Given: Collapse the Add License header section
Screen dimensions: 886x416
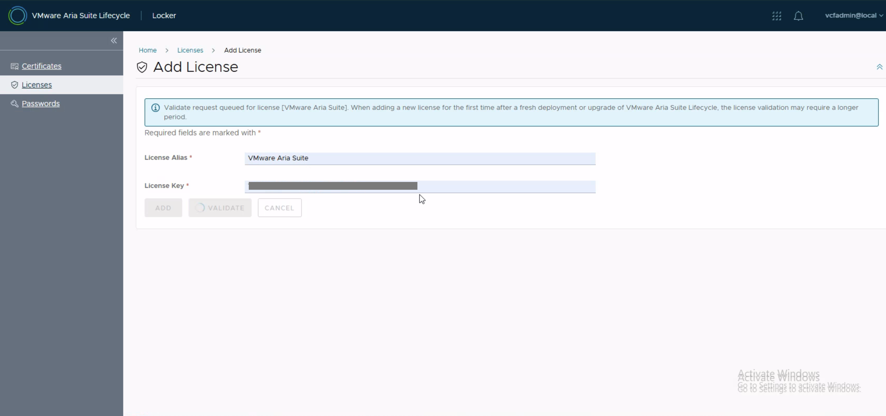Looking at the screenshot, I should pyautogui.click(x=879, y=67).
